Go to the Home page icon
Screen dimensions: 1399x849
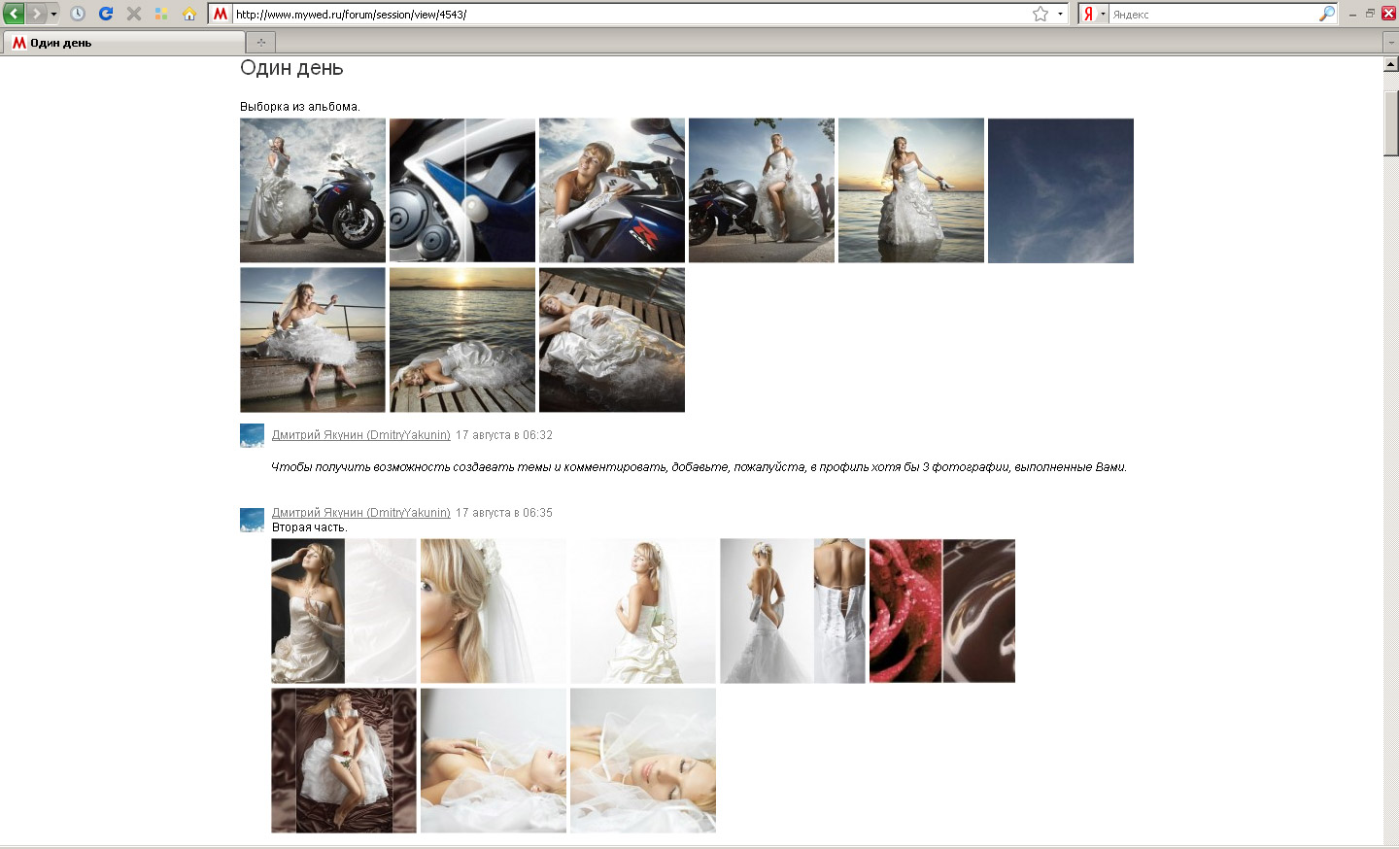pyautogui.click(x=189, y=14)
